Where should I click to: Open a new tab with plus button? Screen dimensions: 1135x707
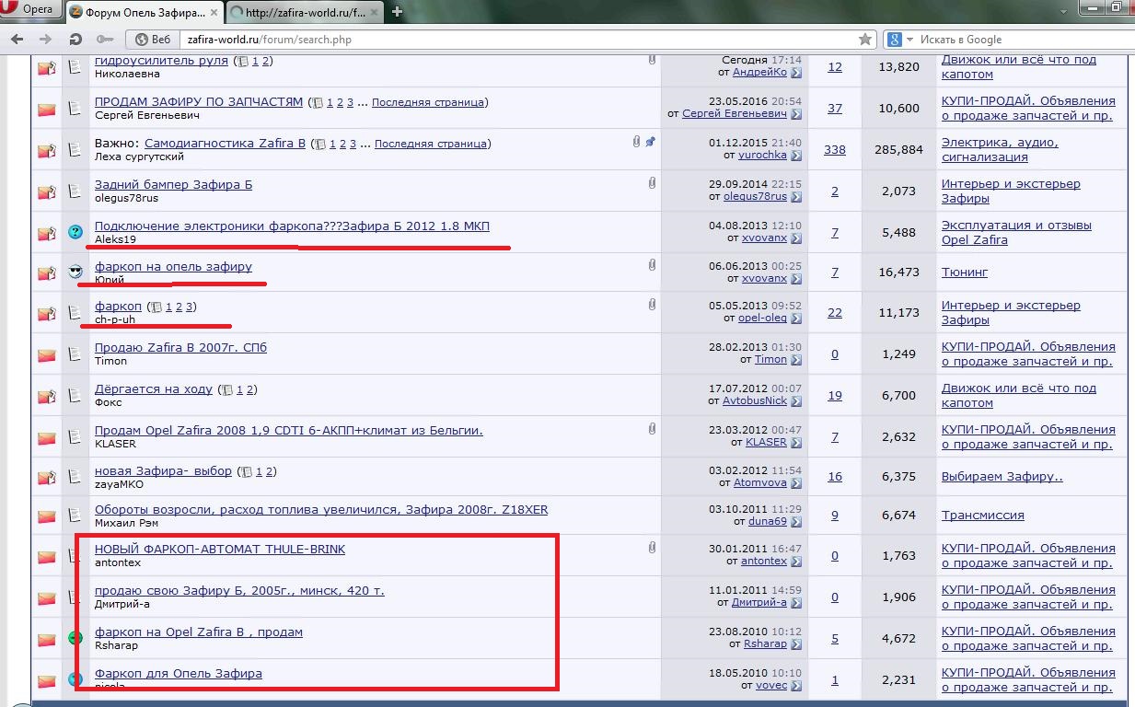tap(398, 12)
